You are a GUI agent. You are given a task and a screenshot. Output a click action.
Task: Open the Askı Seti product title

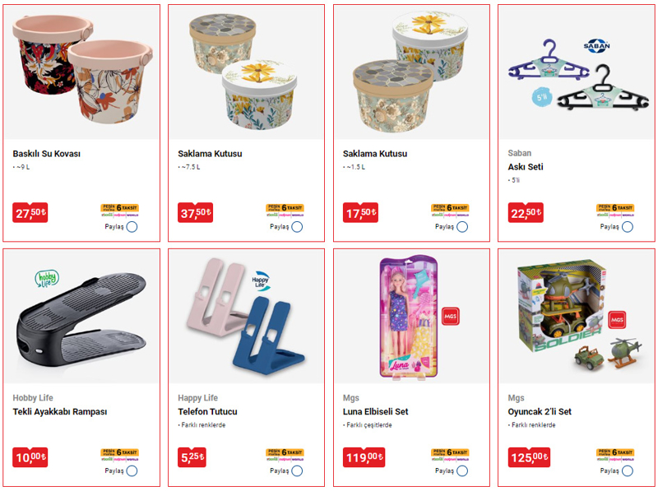(x=526, y=167)
